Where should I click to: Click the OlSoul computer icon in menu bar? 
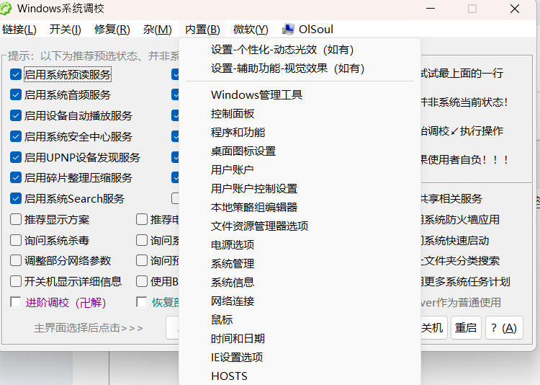(288, 30)
